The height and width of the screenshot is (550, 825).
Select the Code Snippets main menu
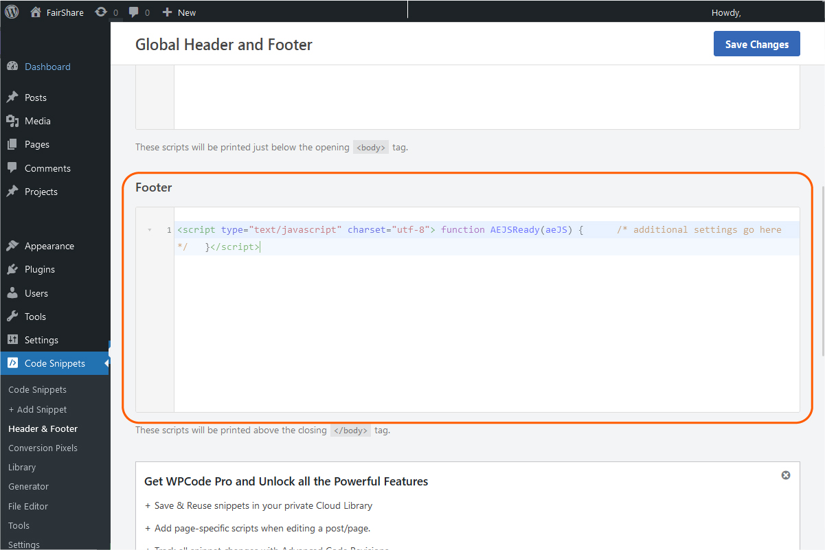(x=55, y=363)
